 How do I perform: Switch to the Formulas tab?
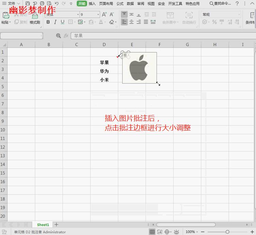coord(120,4)
